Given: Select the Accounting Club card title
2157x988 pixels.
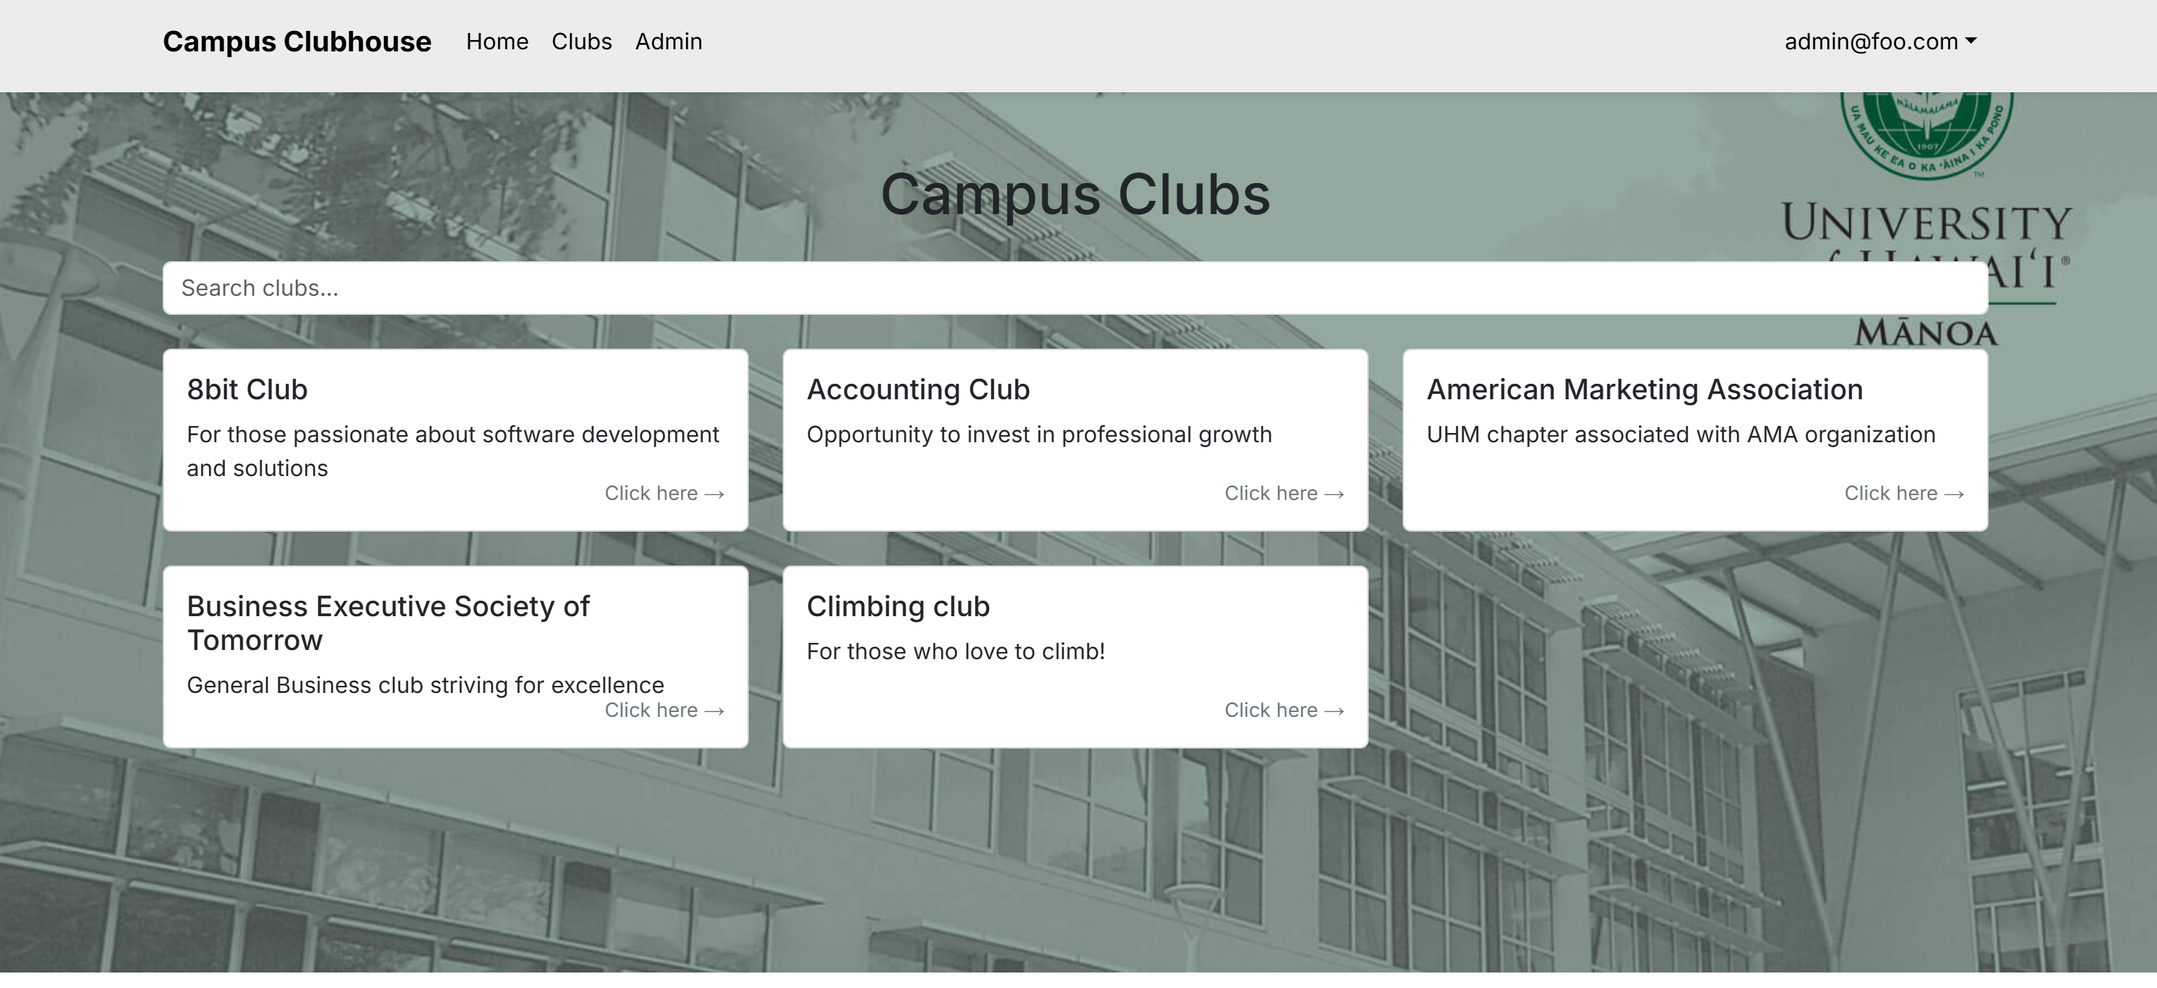Looking at the screenshot, I should click(918, 389).
